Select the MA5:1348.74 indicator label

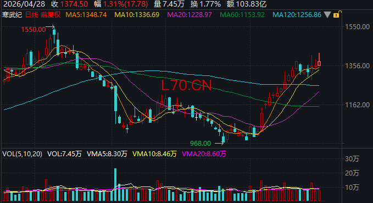86,15
